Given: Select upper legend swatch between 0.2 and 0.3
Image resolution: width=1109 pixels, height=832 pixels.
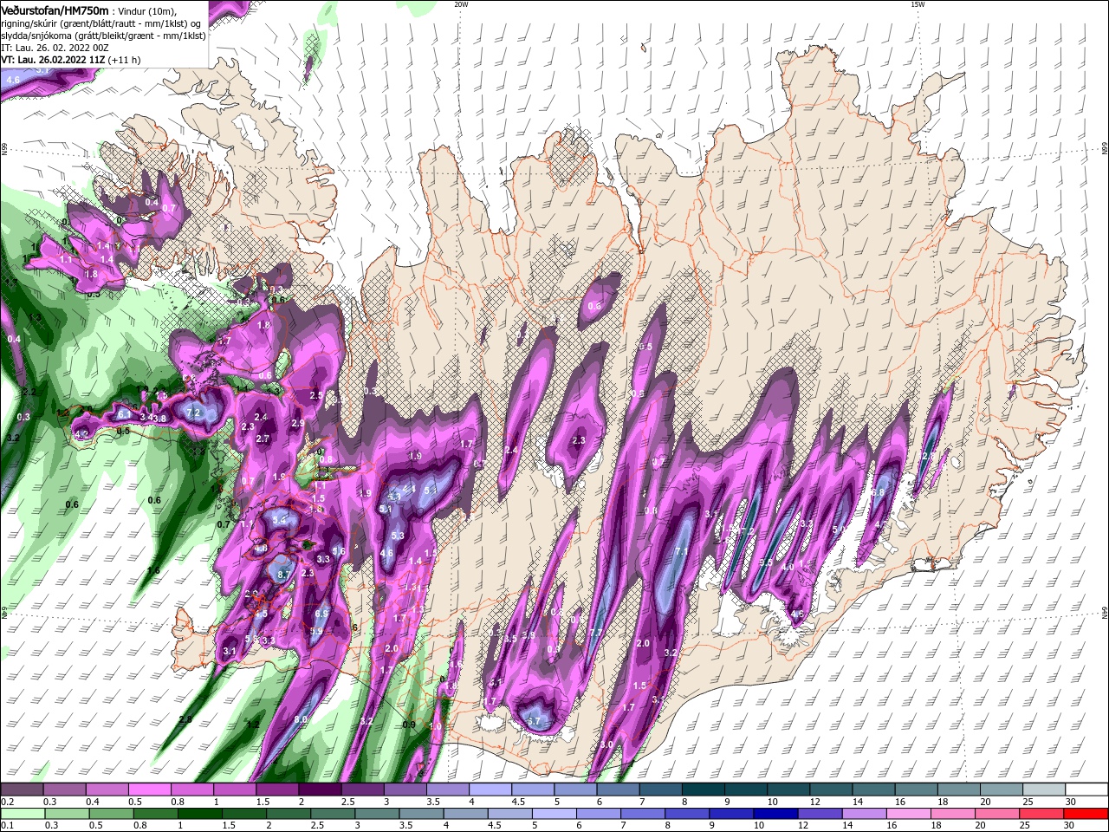Looking at the screenshot, I should pos(22,790).
